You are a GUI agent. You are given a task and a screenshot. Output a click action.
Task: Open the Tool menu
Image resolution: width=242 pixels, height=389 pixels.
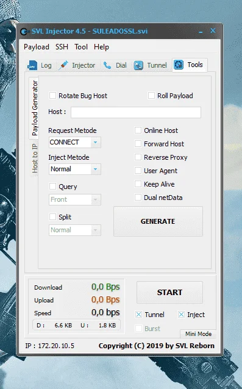pos(81,46)
